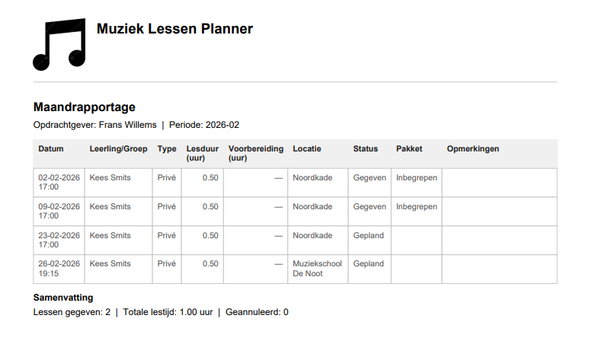Click the Type column header
Viewport: 592px width, 344px height.
pos(167,149)
